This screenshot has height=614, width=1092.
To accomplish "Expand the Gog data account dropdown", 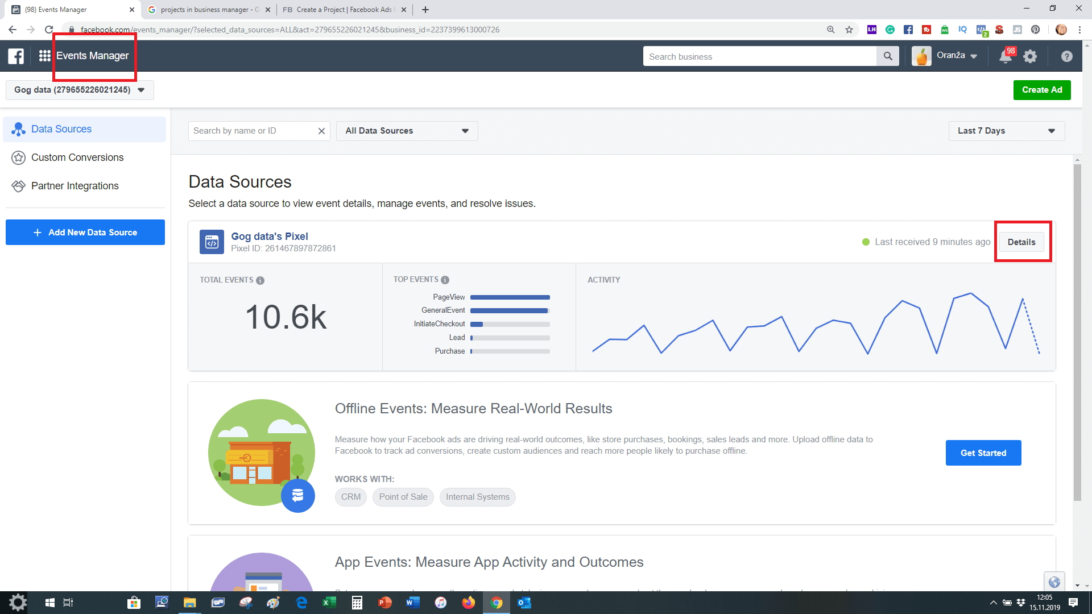I will 80,90.
